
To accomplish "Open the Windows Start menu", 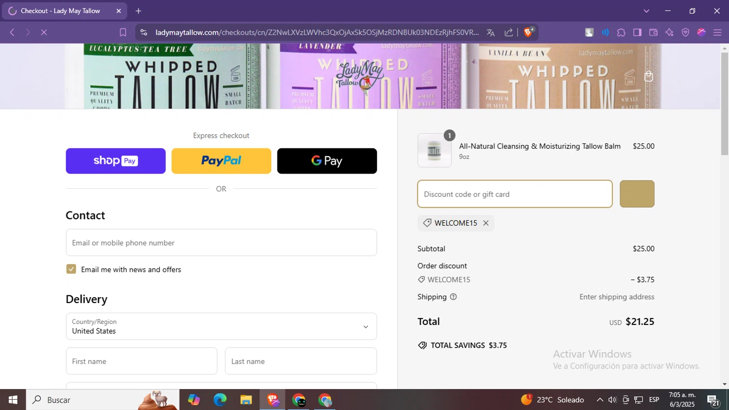I will pyautogui.click(x=13, y=400).
